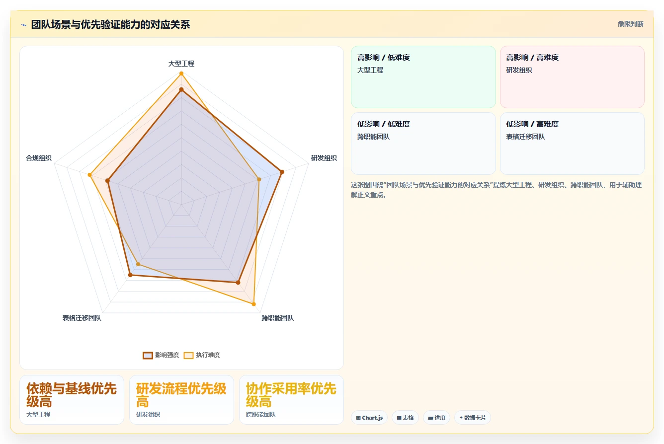This screenshot has width=664, height=444.
Task: Click the 影响强度 point at 大型工程
Action: tap(181, 90)
